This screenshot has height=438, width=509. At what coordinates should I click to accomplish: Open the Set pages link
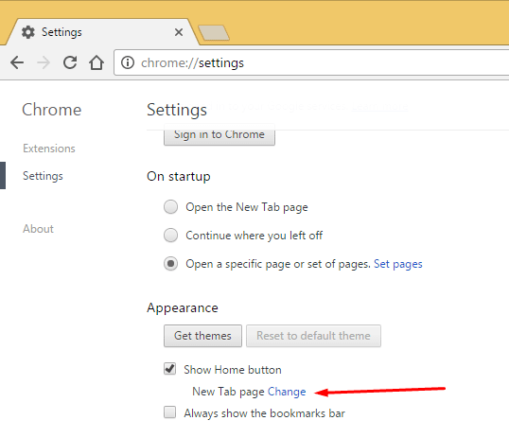coord(398,264)
